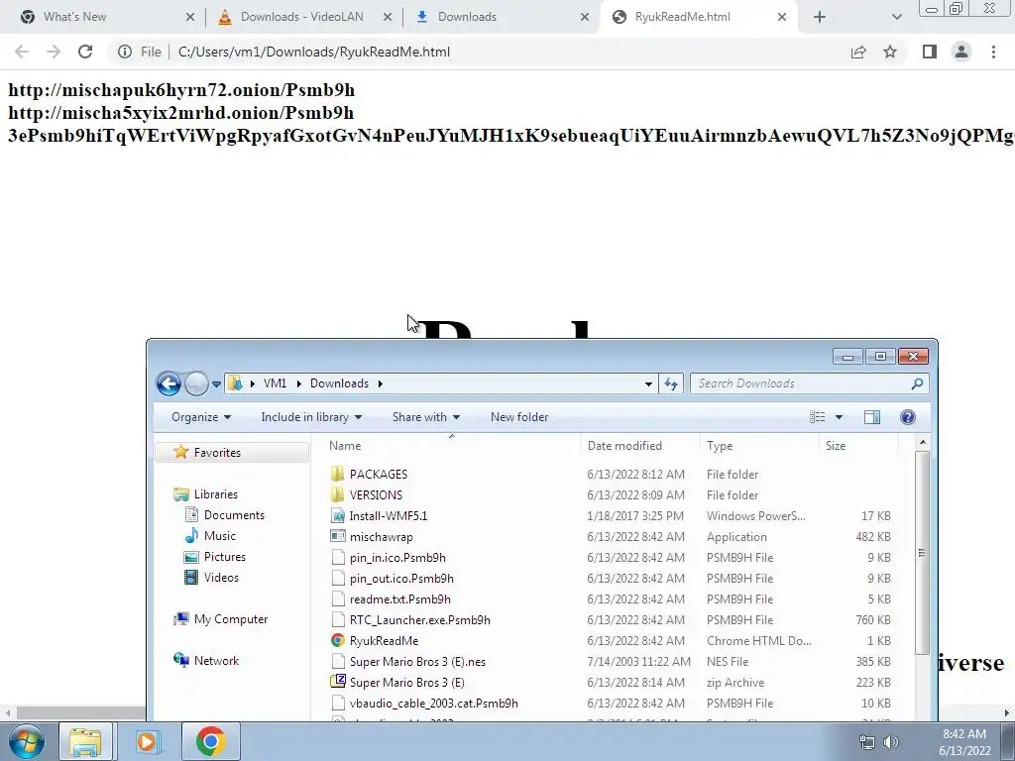Open the Organize menu
1015x761 pixels.
pos(200,417)
